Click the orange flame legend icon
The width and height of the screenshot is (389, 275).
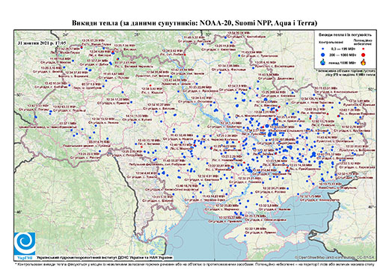(364, 62)
